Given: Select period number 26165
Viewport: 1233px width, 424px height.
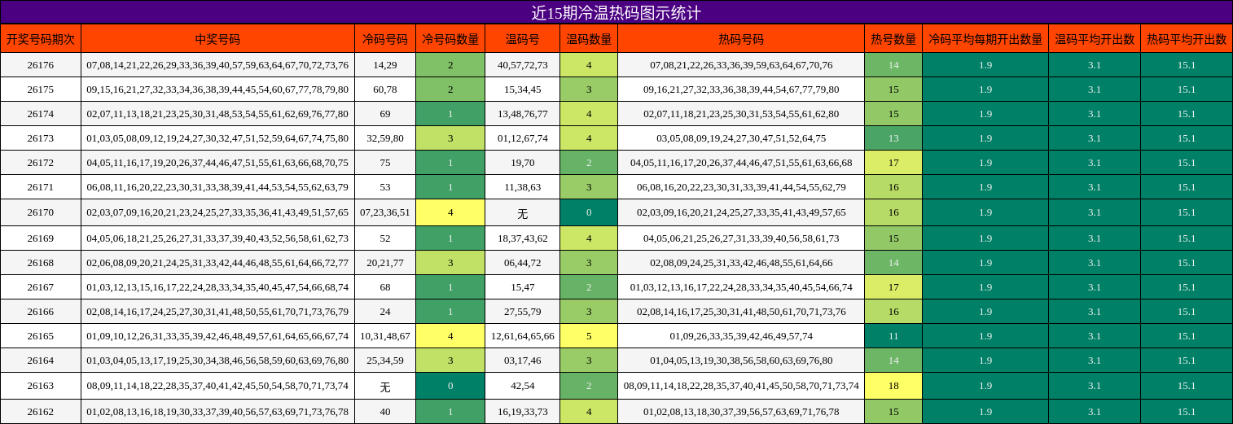Looking at the screenshot, I should coord(41,336).
